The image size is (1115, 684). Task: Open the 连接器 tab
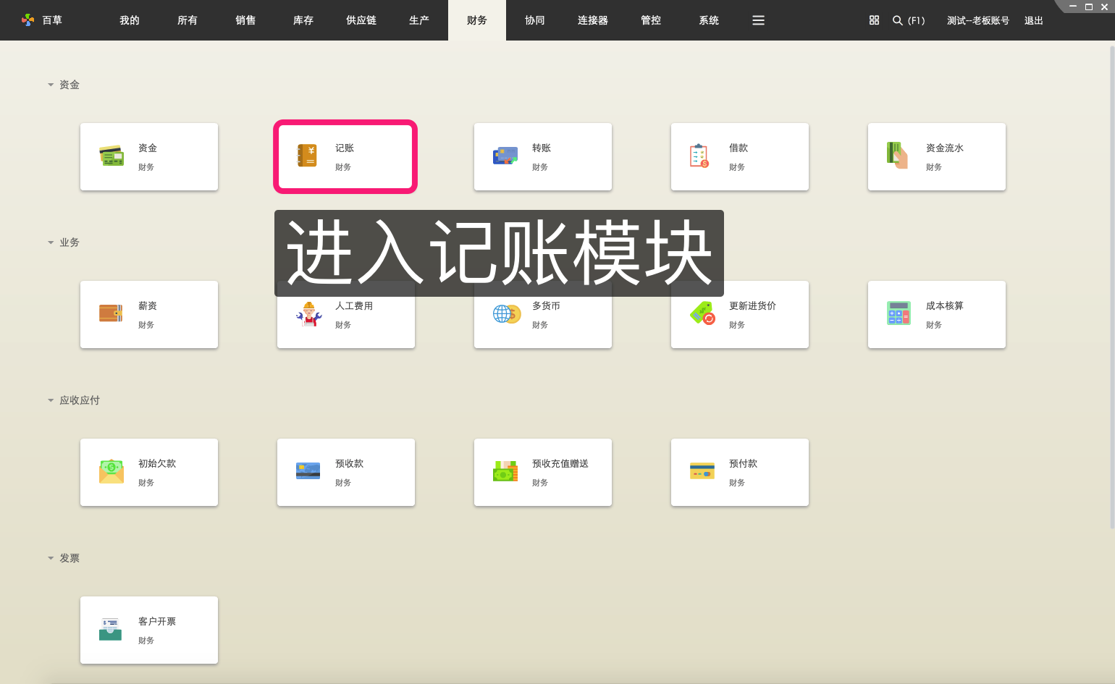point(593,20)
